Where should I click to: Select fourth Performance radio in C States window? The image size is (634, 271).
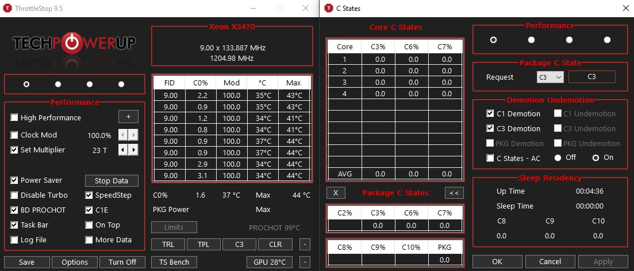coord(608,40)
